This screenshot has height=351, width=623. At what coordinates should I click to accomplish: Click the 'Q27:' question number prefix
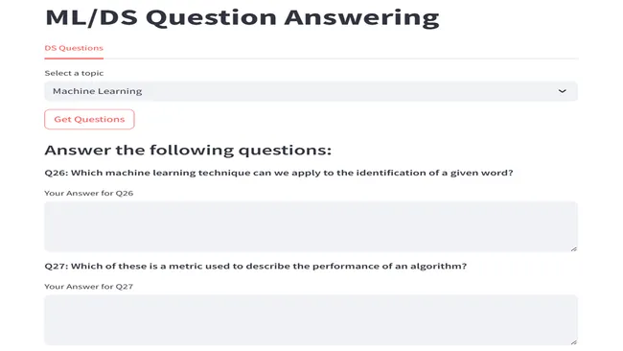[x=57, y=267]
